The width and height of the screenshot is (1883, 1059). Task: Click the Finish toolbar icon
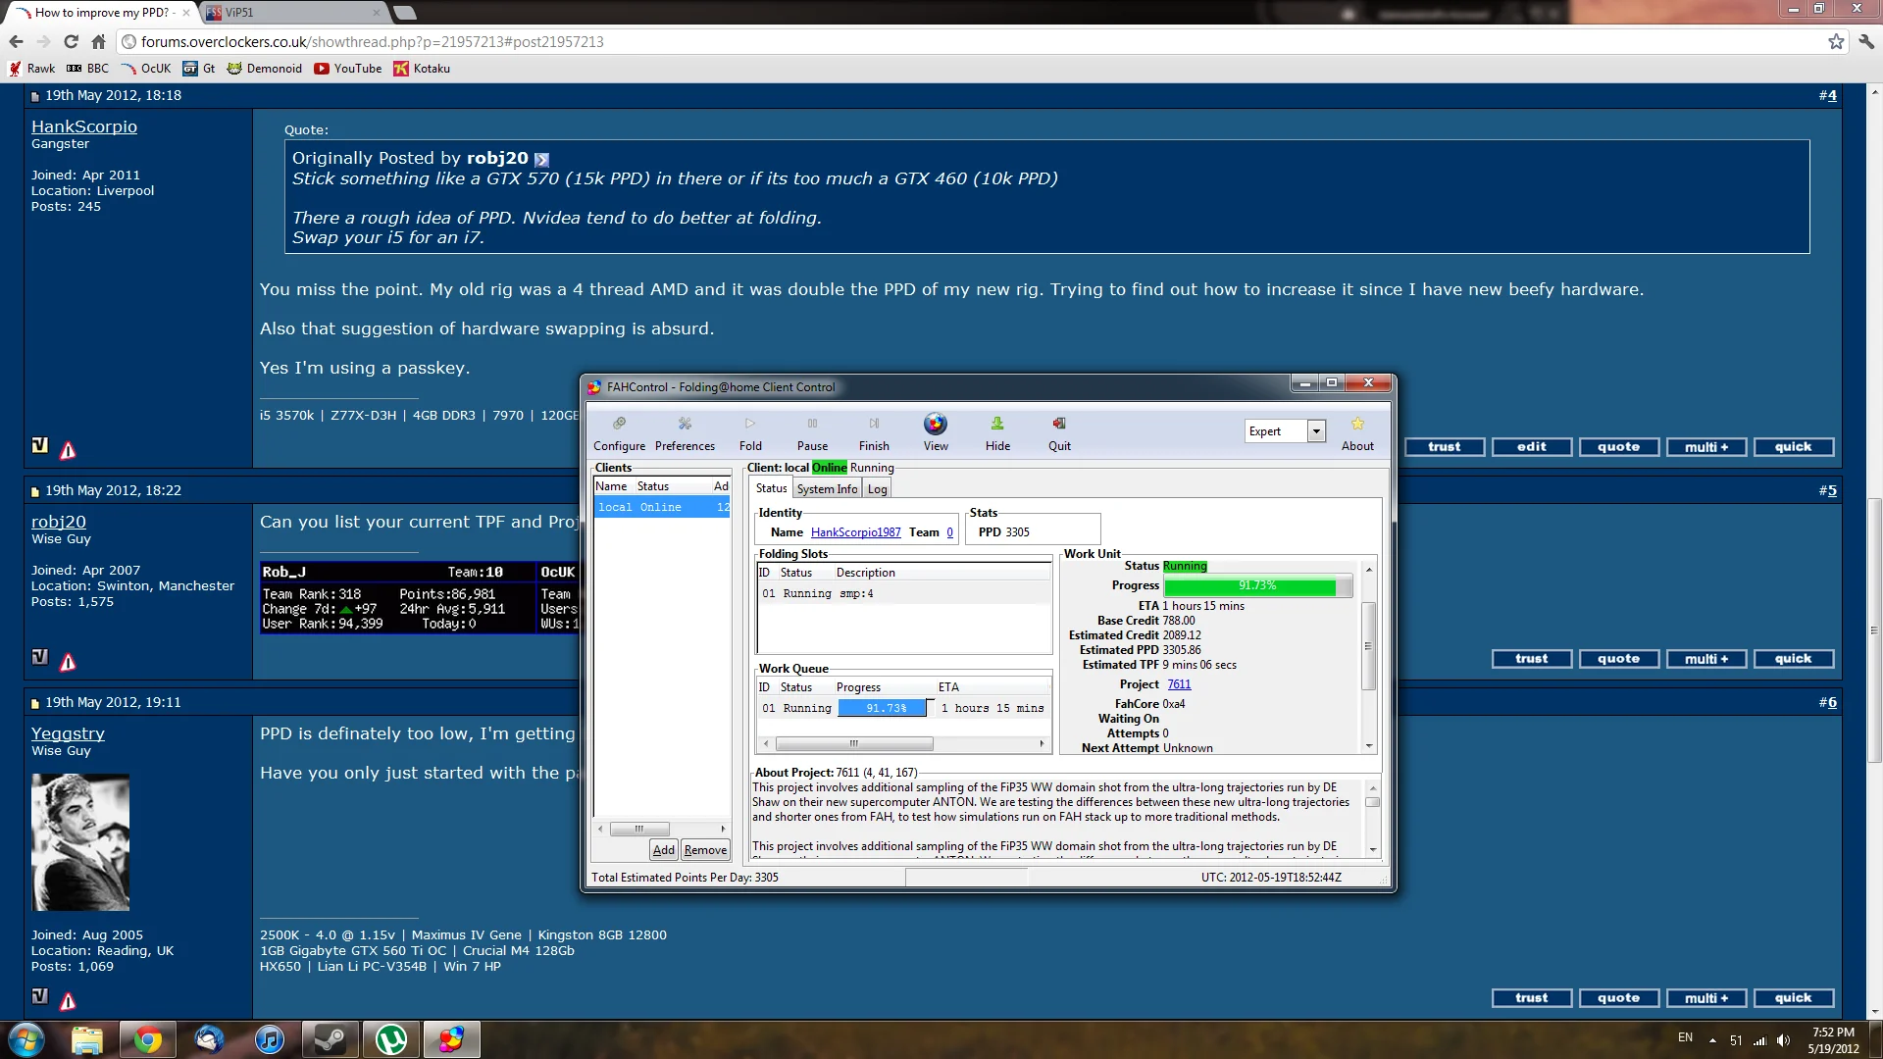[874, 432]
